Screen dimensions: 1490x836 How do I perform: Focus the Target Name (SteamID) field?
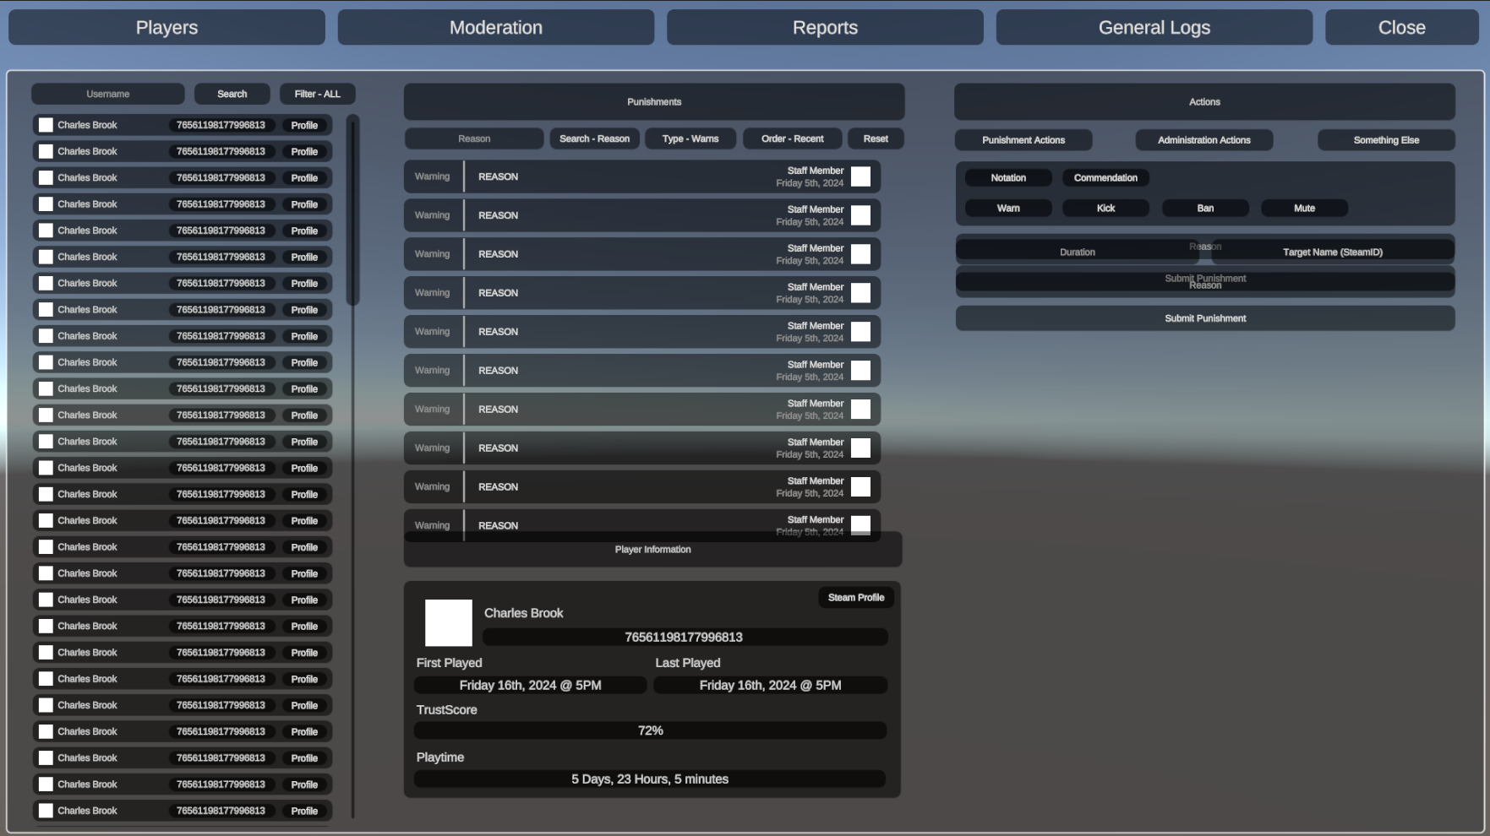[1333, 252]
